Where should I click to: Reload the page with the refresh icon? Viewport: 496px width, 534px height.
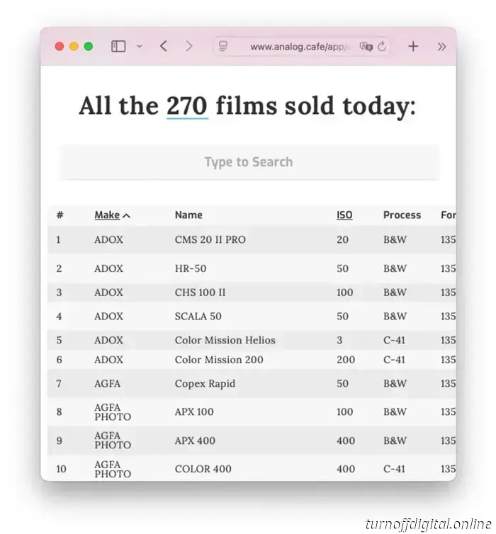click(x=382, y=46)
